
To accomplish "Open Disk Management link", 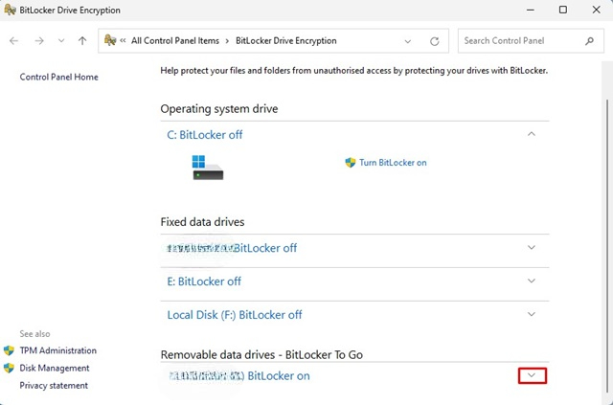I will point(55,368).
